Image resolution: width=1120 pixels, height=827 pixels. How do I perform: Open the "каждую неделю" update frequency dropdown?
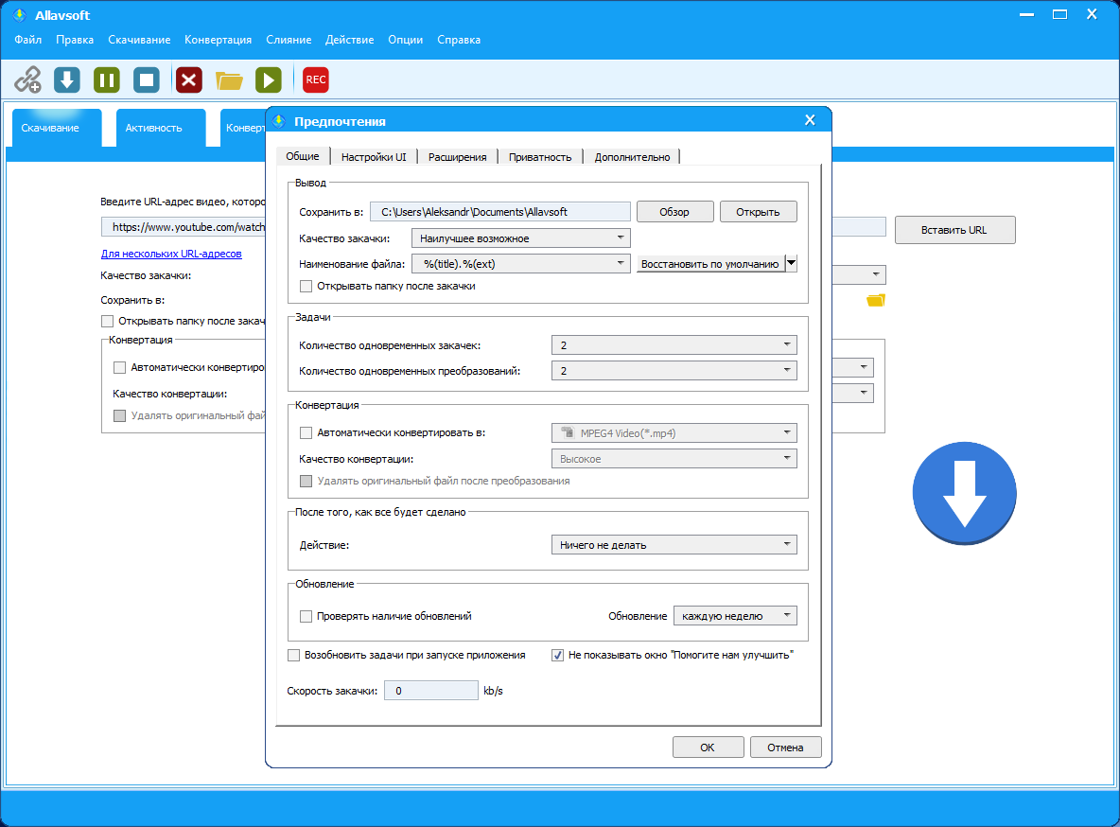point(734,616)
